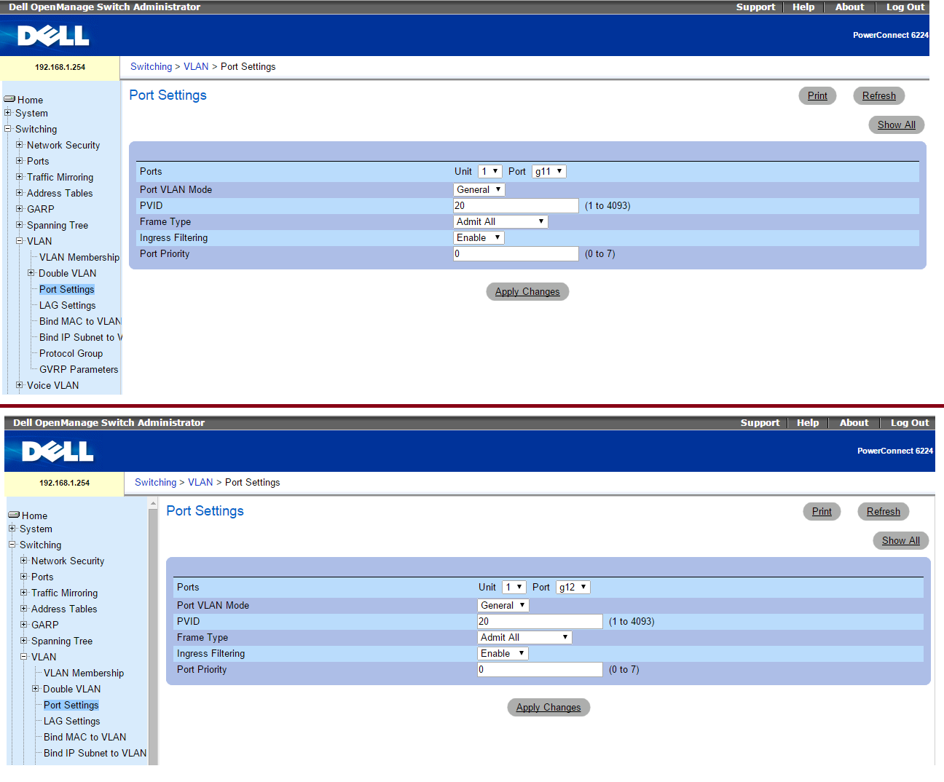Open LAG Settings in the g12 page tree

click(x=71, y=721)
